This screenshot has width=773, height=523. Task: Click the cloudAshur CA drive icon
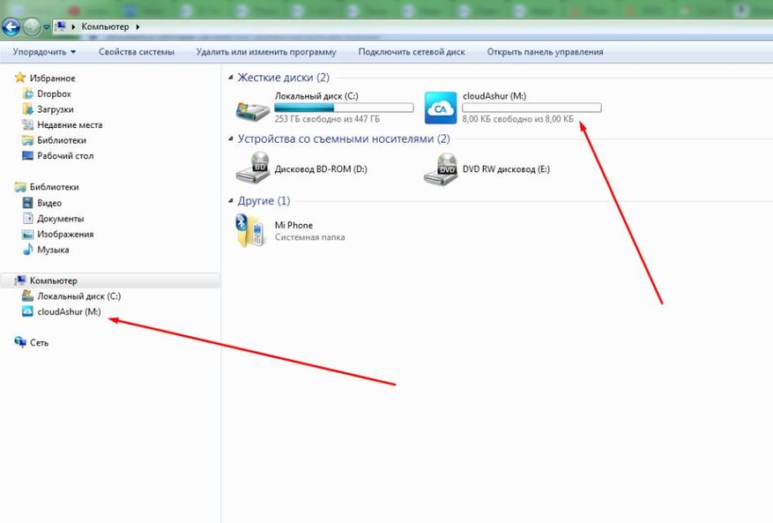click(x=441, y=108)
